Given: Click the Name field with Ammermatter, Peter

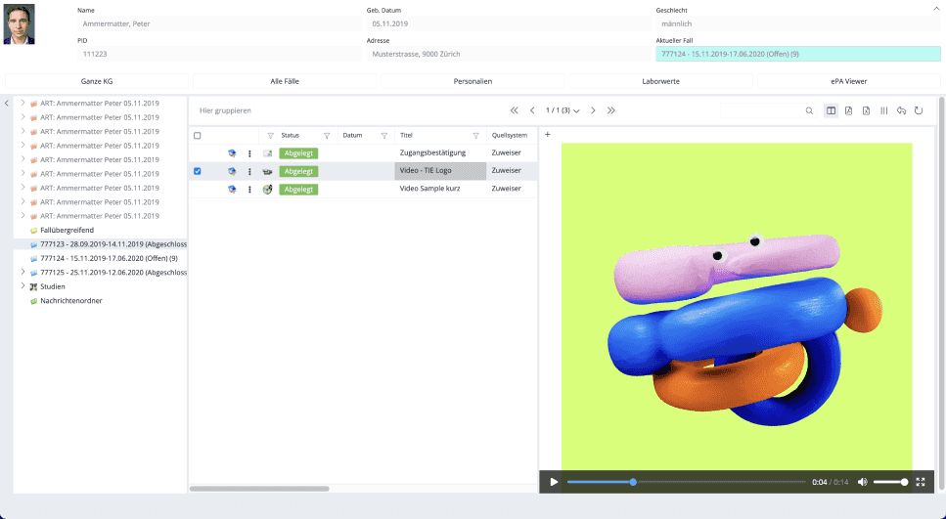Looking at the screenshot, I should pyautogui.click(x=219, y=23).
